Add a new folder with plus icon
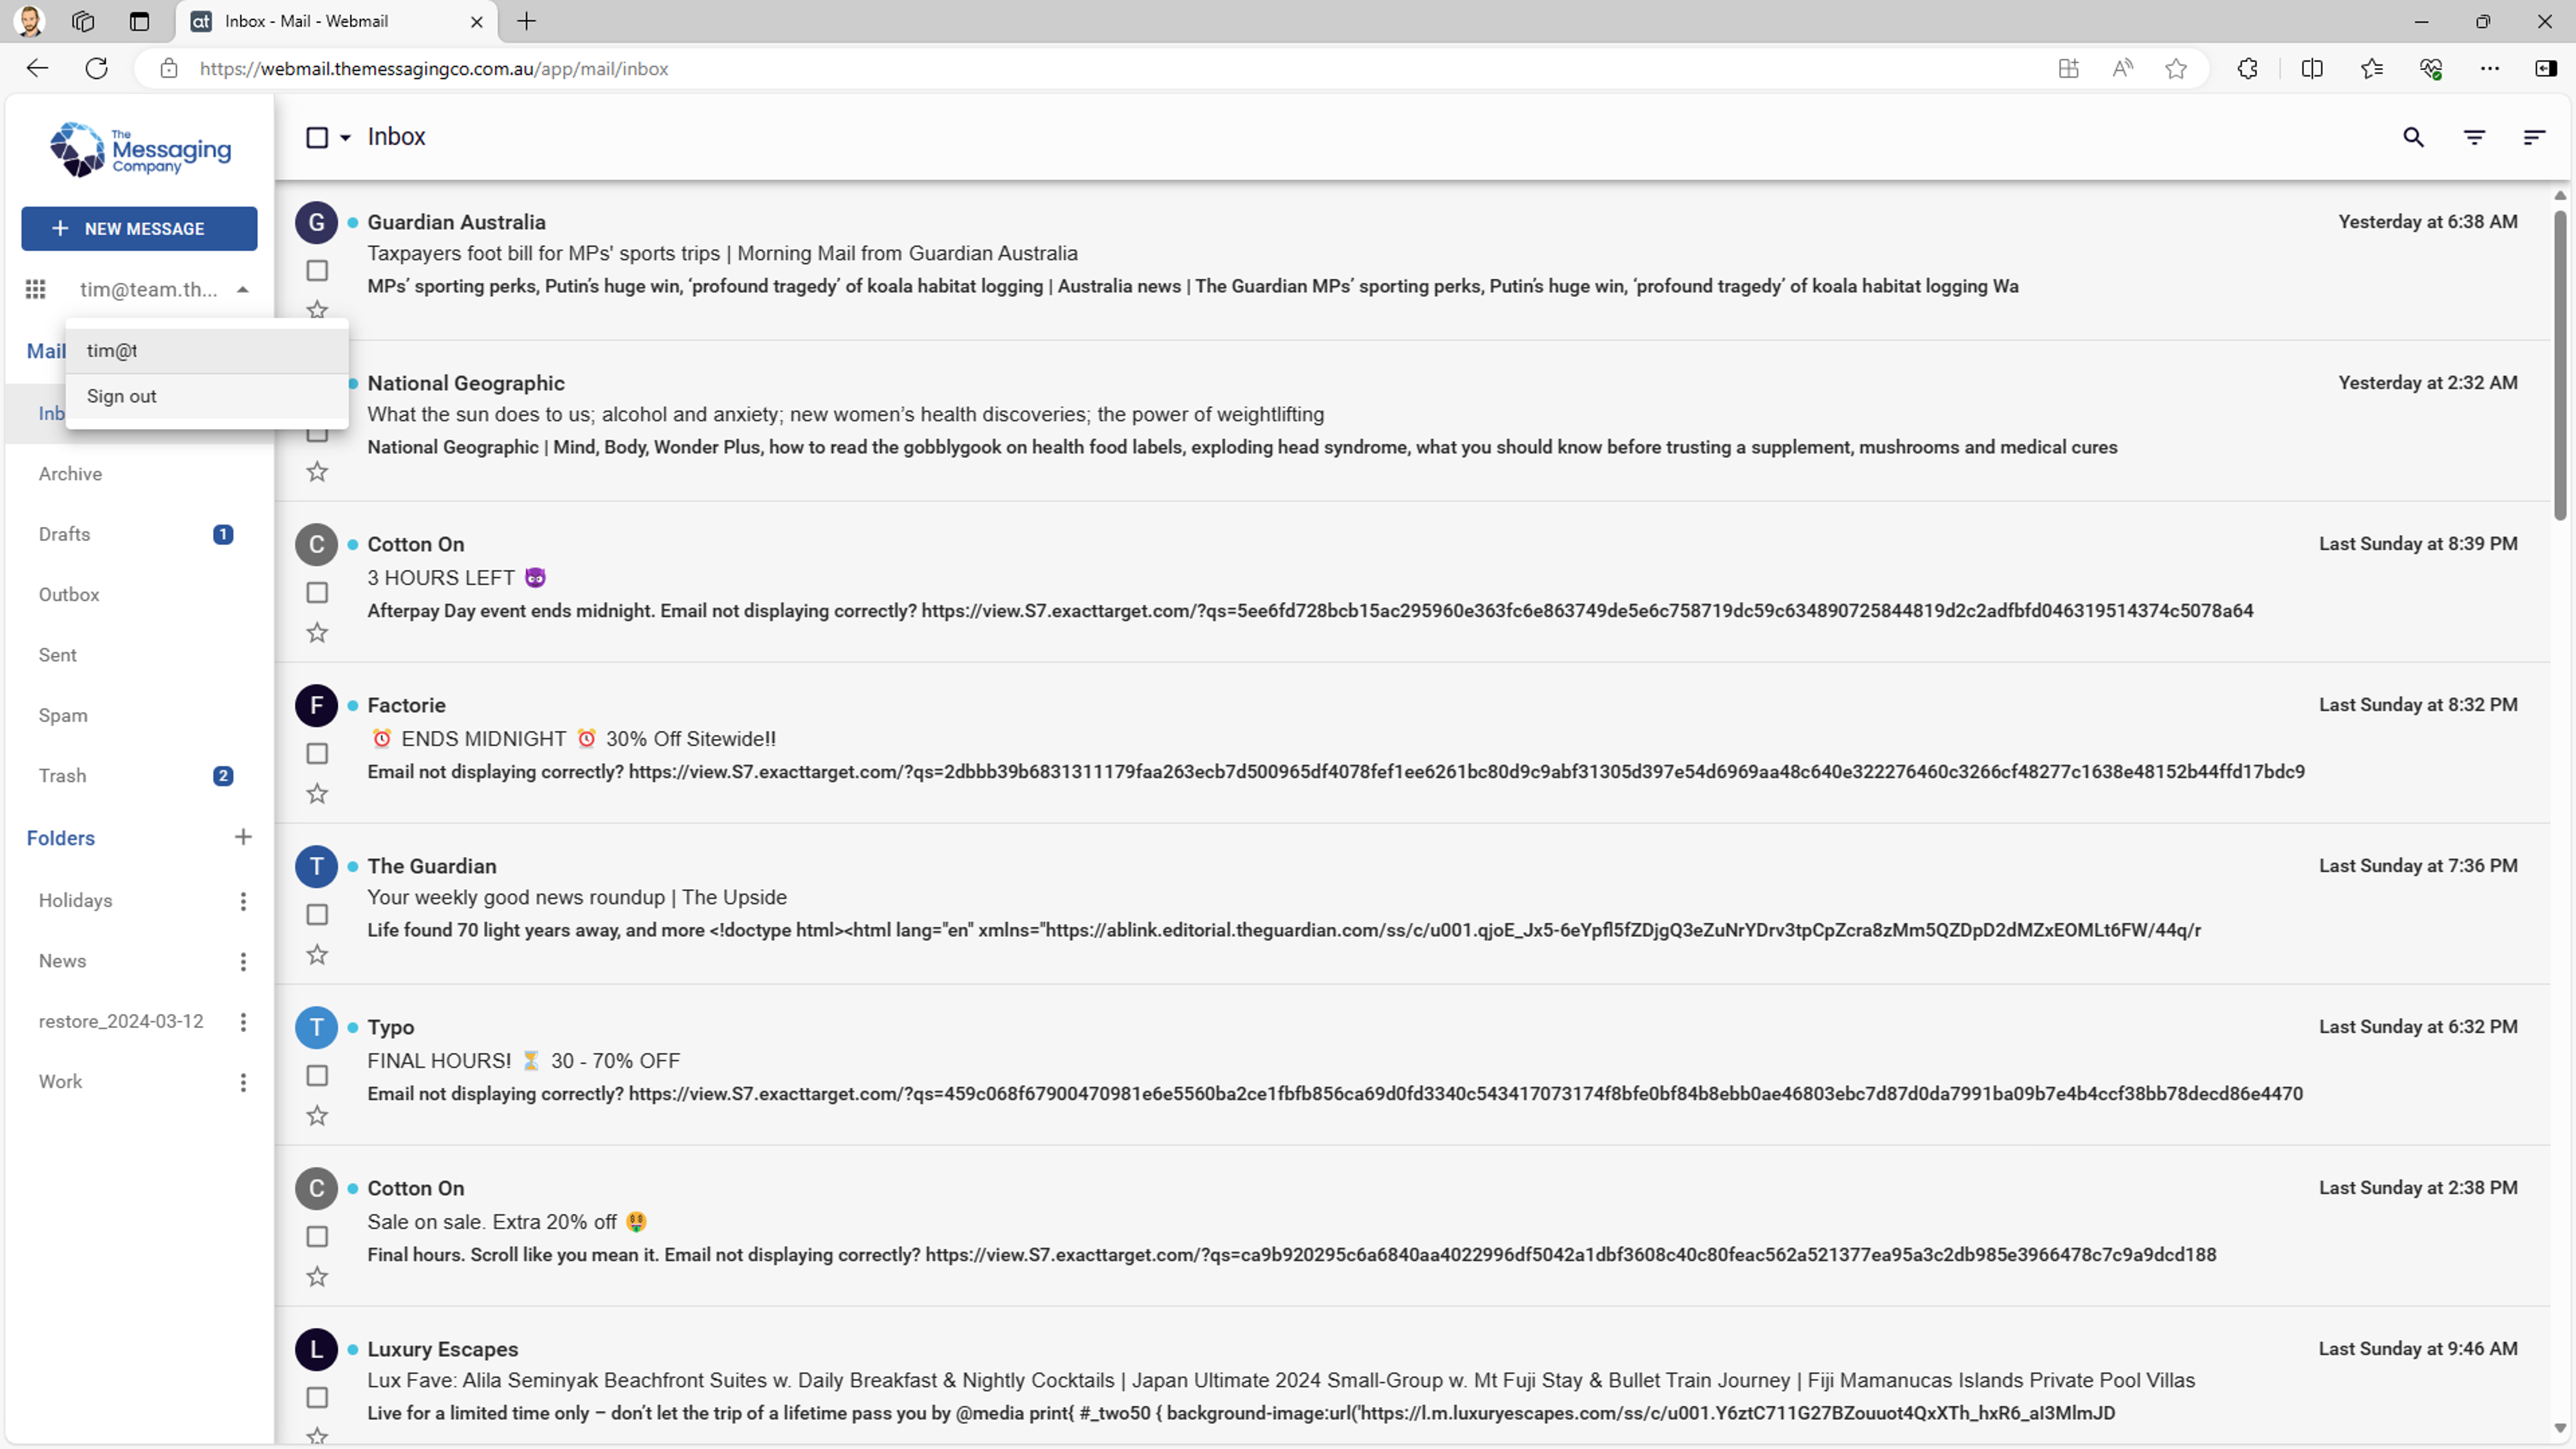 243,837
